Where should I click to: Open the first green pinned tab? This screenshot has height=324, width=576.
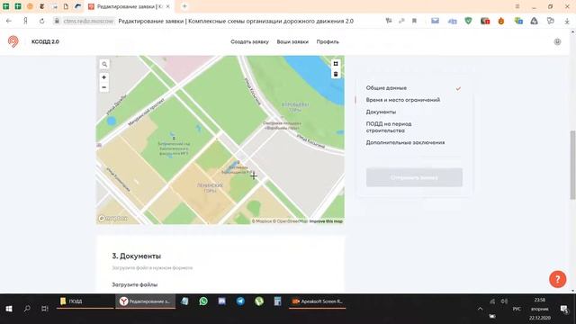click(6, 6)
